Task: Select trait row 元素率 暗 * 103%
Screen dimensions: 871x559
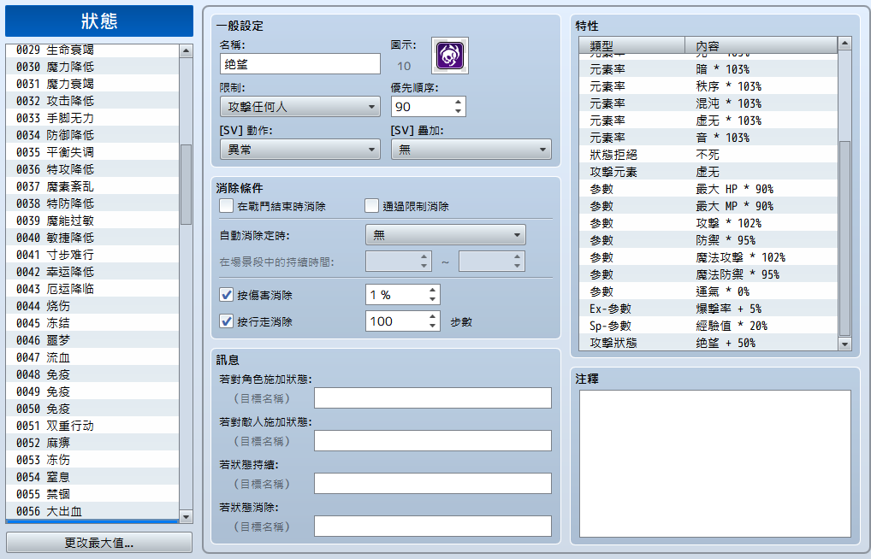Action: (708, 69)
